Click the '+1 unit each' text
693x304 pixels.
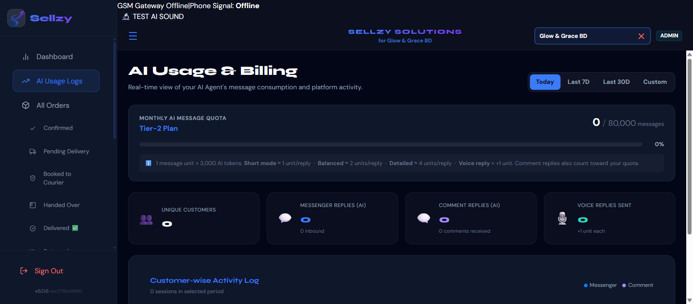[591, 231]
